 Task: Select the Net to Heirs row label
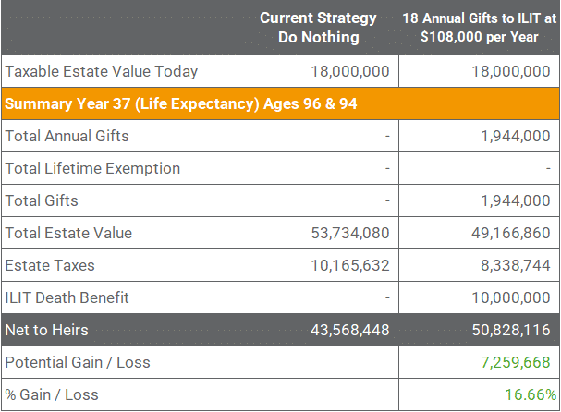coord(46,330)
